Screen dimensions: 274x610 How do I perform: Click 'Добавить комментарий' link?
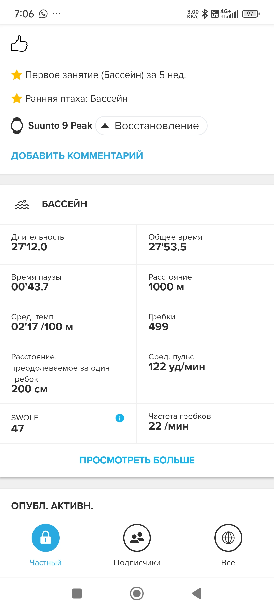point(77,156)
